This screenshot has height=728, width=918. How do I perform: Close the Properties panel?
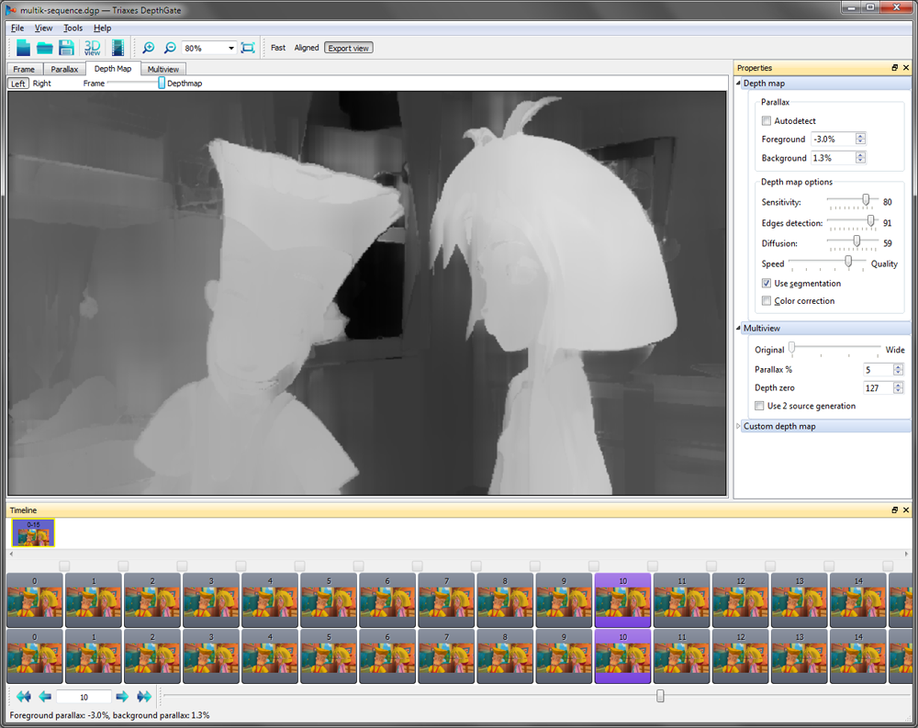click(x=906, y=68)
